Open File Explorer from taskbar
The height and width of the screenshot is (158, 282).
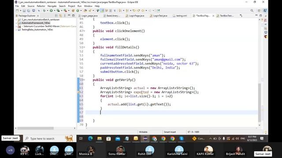(x=100, y=139)
